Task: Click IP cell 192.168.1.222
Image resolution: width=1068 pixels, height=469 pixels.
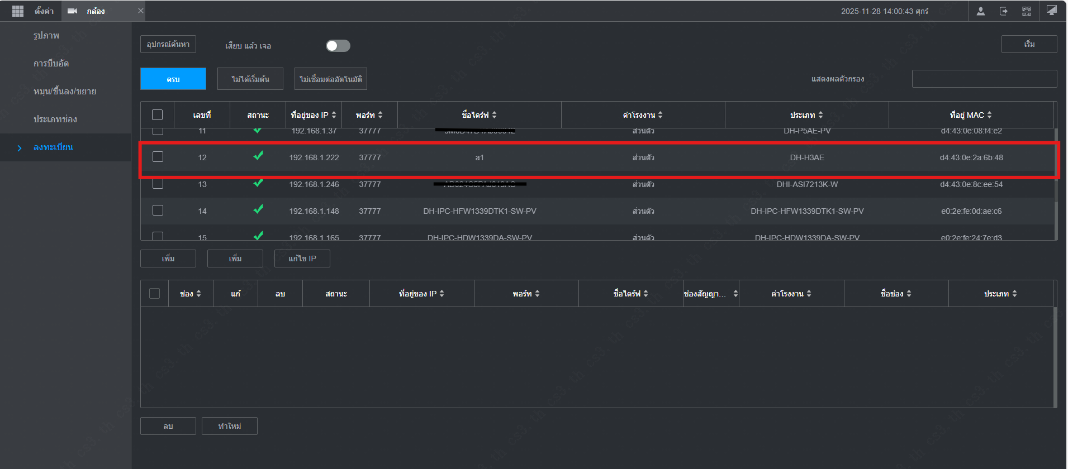Action: click(314, 157)
